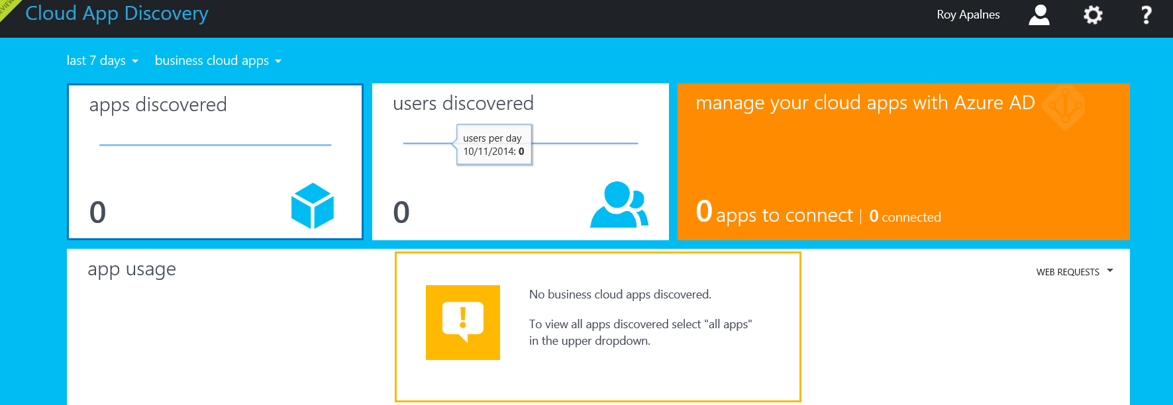Click the users per day tooltip
Screen dimensions: 1173x405
click(x=494, y=144)
